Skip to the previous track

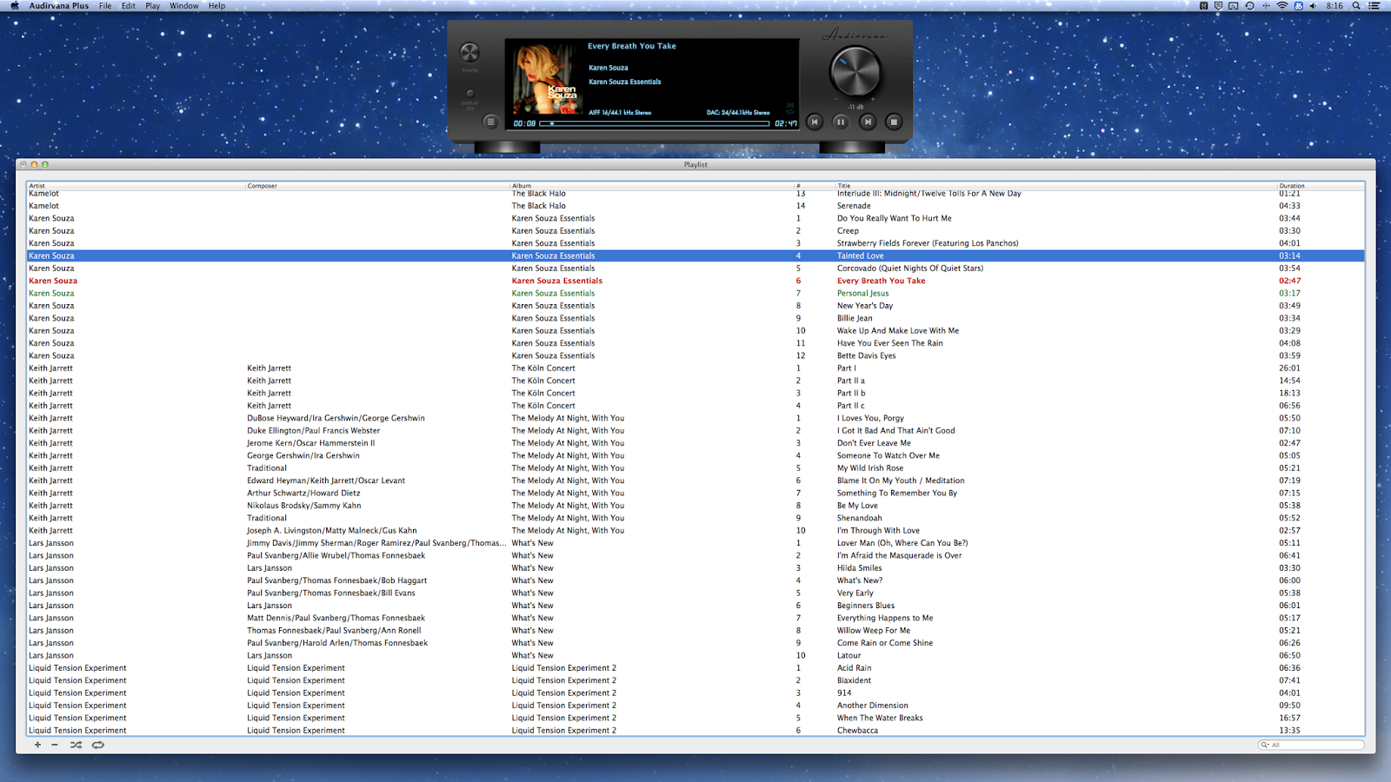coord(815,122)
